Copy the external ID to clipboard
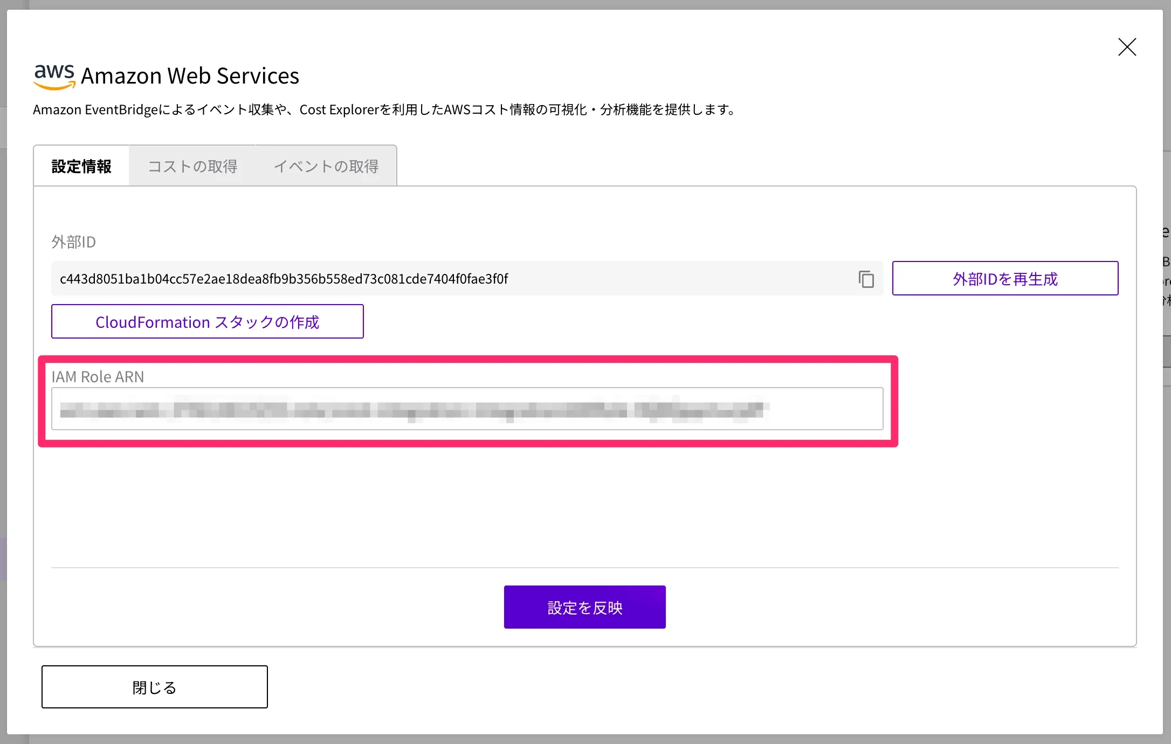The height and width of the screenshot is (744, 1171). [x=866, y=279]
